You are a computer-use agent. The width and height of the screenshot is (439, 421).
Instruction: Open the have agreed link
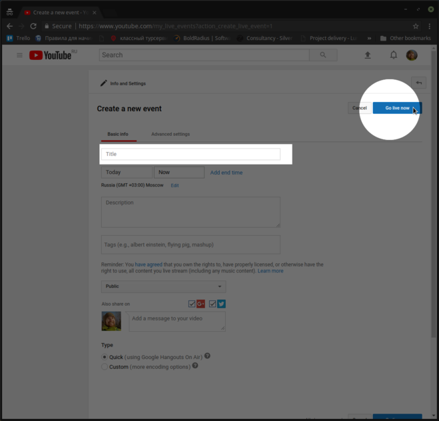(149, 264)
